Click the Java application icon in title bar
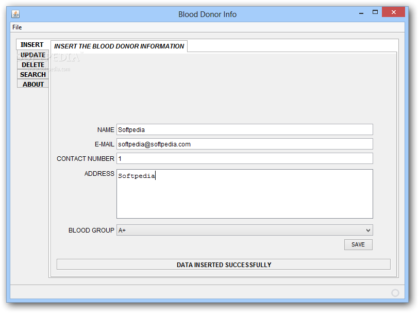The width and height of the screenshot is (419, 313). [x=15, y=14]
